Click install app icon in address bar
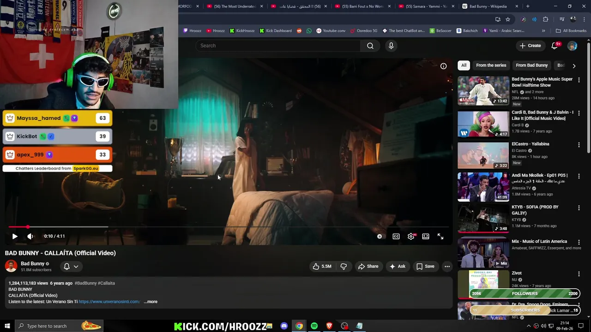 pos(498,19)
